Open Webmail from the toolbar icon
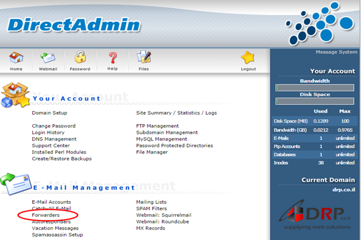 [x=48, y=58]
